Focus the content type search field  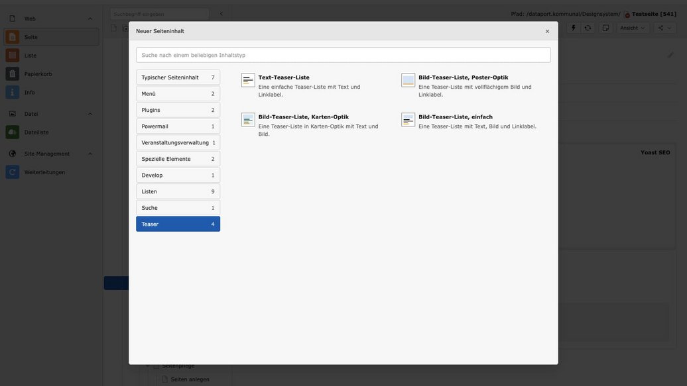(x=343, y=55)
